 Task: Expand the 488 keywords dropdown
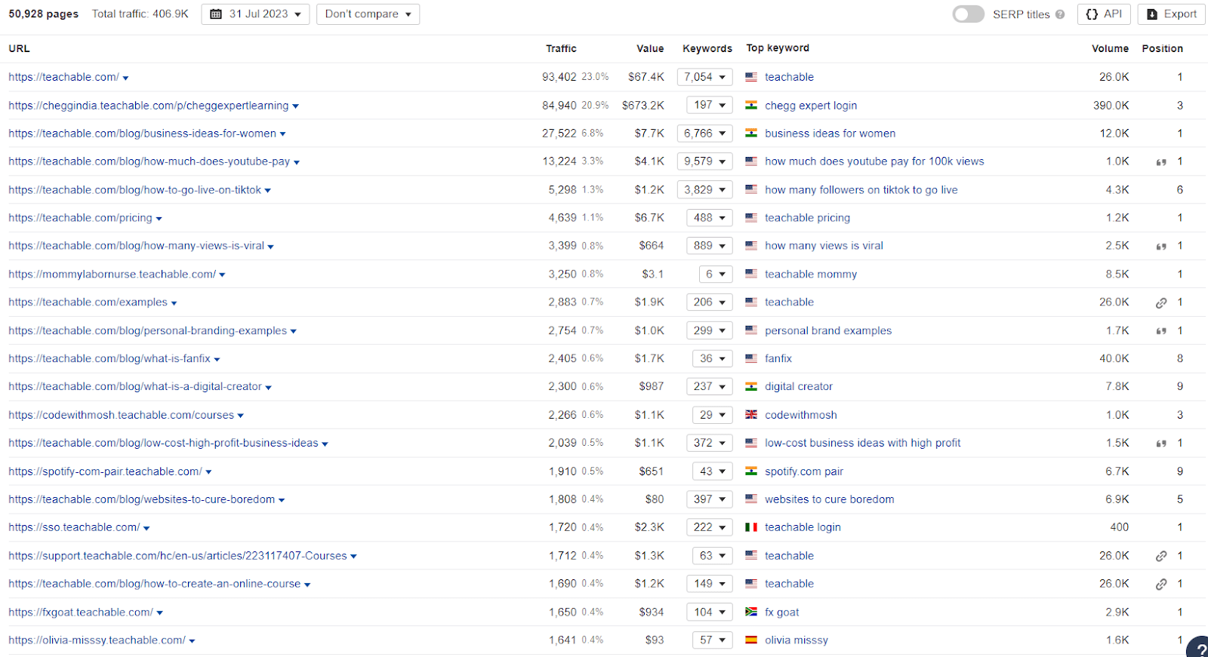click(710, 217)
